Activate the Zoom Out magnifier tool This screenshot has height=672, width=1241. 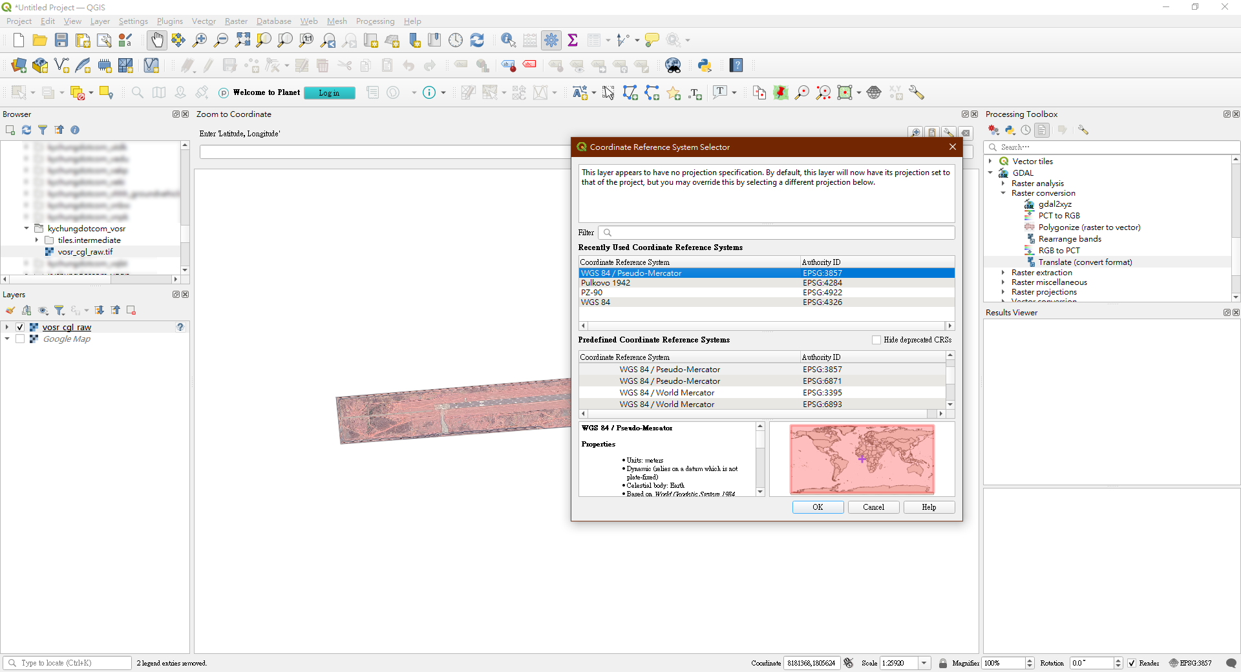point(221,40)
